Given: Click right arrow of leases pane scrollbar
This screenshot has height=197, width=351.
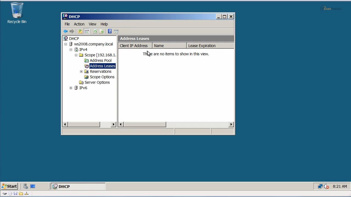Looking at the screenshot, I should (x=231, y=124).
